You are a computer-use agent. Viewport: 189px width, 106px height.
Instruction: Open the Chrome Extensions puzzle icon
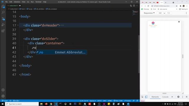click(x=180, y=6)
